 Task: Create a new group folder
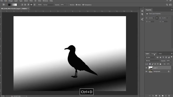[x=163, y=96]
